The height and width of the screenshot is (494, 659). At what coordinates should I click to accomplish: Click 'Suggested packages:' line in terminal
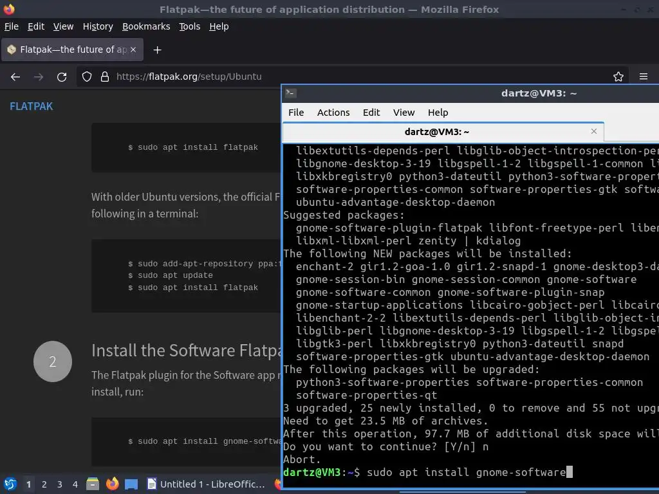344,215
